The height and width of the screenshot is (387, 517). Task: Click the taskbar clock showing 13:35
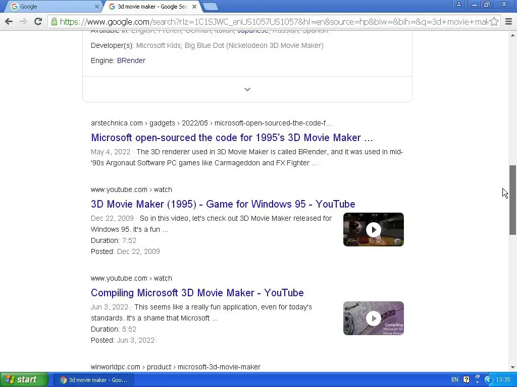(503, 380)
